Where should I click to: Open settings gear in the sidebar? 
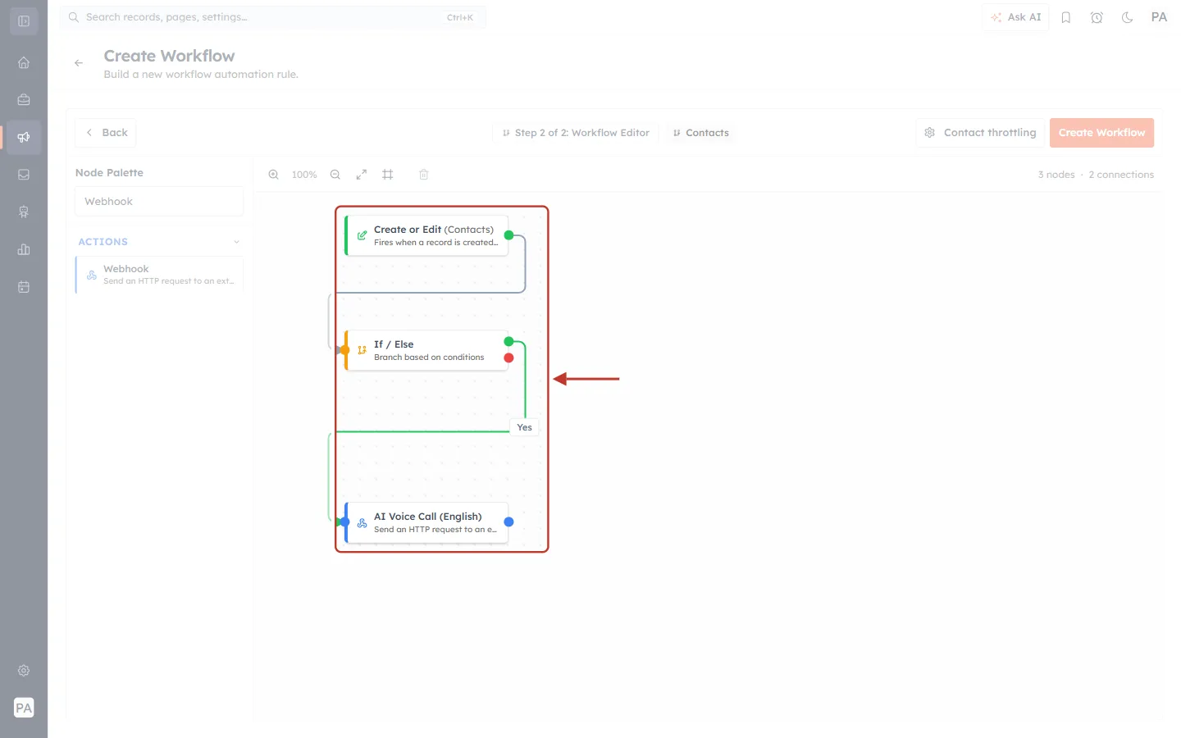click(24, 671)
